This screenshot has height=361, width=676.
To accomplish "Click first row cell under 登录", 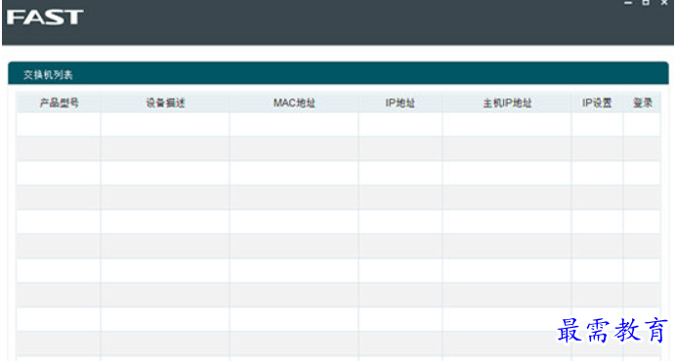I will tap(642, 125).
